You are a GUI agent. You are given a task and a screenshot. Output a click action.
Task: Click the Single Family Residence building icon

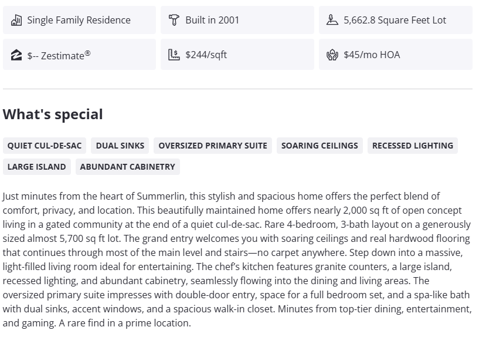click(16, 20)
